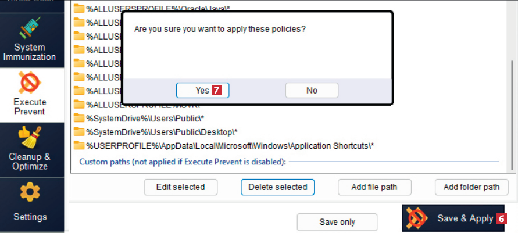
Task: Click the Save & Apply logo icon
Action: (x=417, y=218)
